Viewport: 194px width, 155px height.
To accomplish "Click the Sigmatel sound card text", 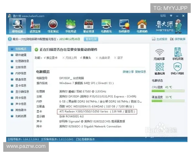I will point(92,121).
